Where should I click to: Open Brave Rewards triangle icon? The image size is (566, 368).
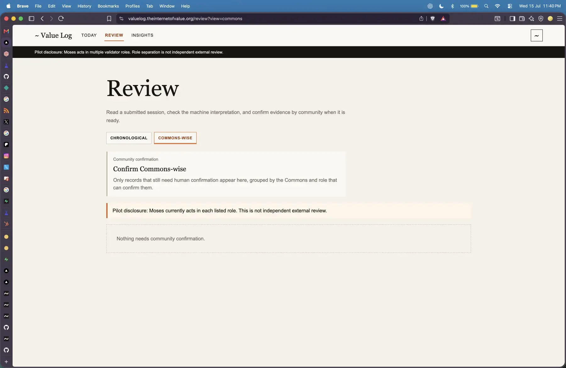tap(443, 19)
